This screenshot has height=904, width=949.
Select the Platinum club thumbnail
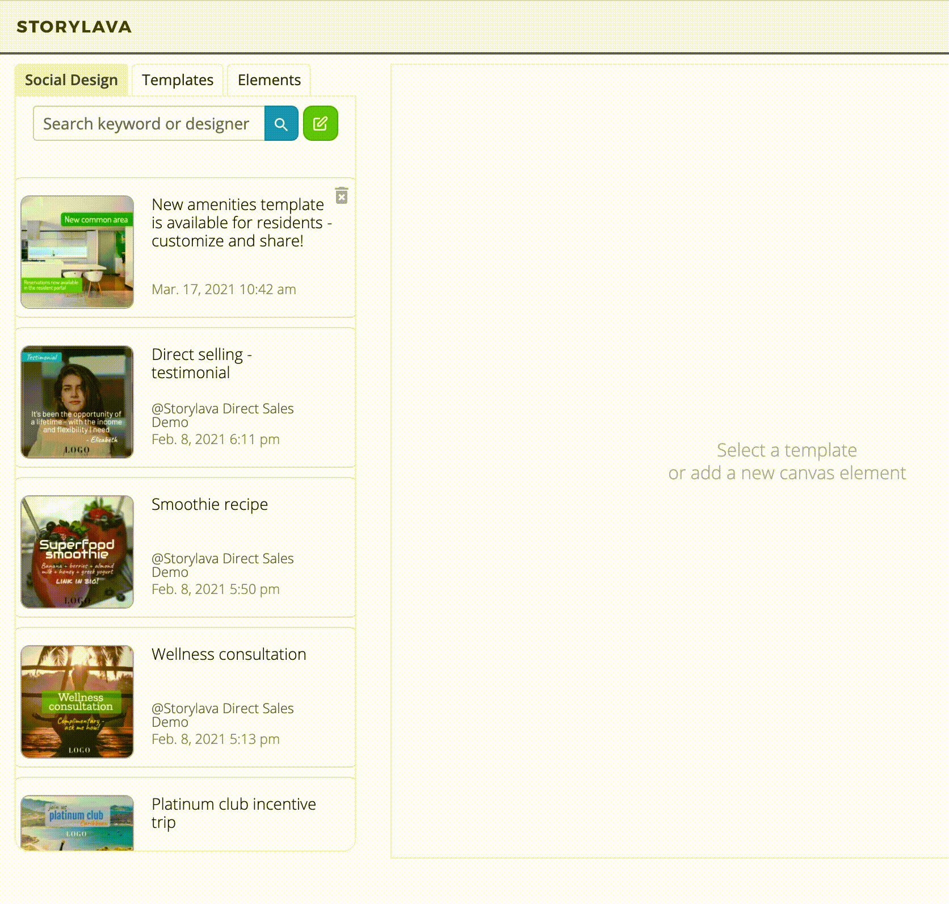(77, 822)
